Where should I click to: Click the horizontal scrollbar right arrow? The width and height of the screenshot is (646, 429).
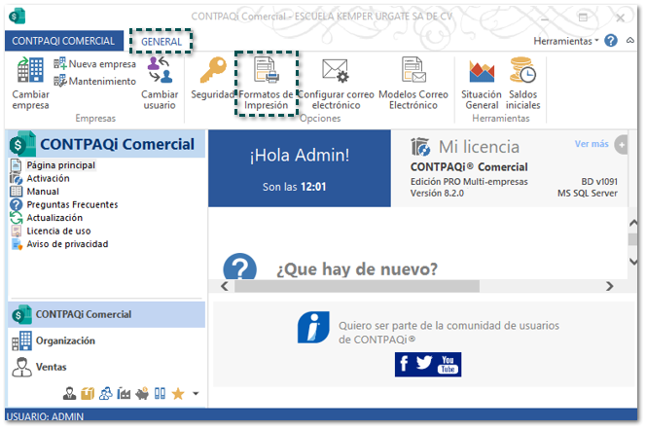610,286
